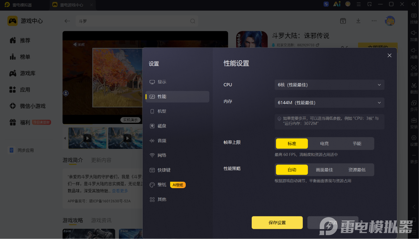Click the 今日未签到 badge next to 福利
This screenshot has height=239, width=419.
[x=41, y=122]
